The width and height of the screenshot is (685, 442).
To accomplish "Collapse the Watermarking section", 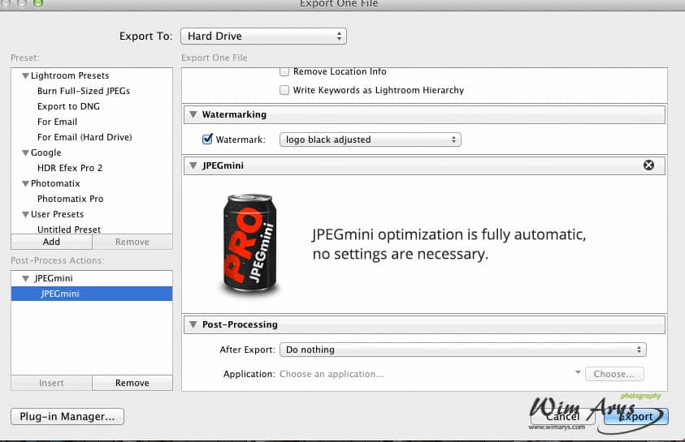I will pyautogui.click(x=193, y=114).
